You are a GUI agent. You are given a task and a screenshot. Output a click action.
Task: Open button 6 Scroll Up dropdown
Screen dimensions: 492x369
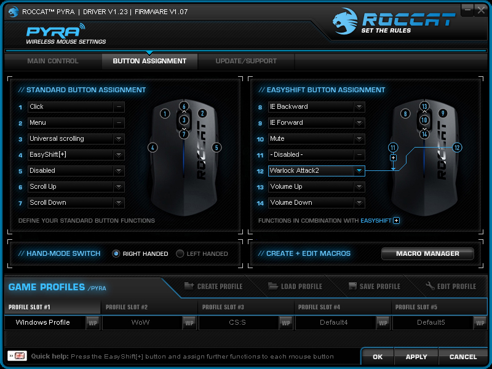(x=119, y=187)
